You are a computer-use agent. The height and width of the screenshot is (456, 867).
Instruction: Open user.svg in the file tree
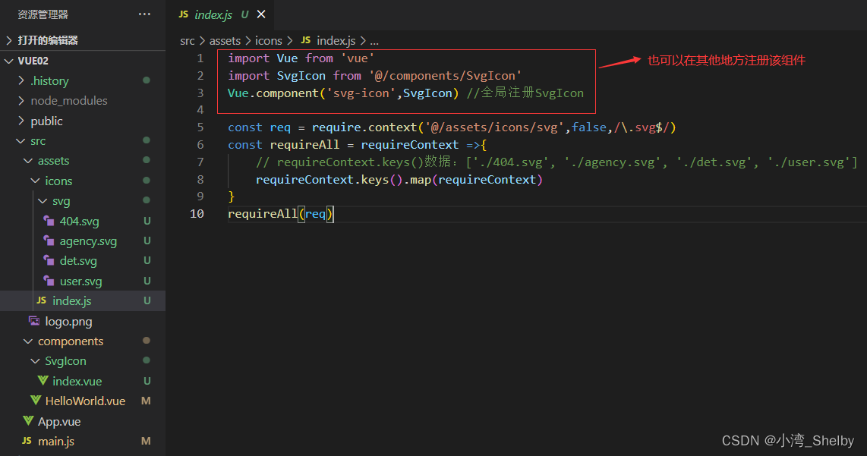80,281
